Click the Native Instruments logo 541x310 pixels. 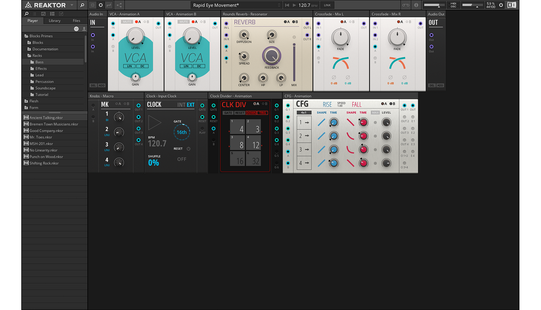(512, 5)
